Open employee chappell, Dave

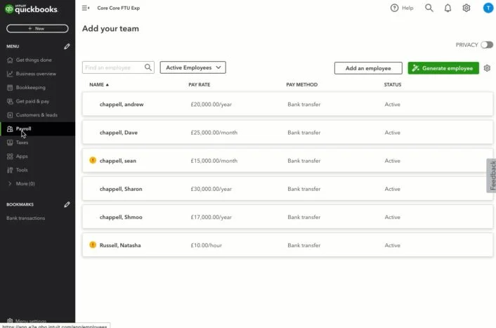[x=119, y=132]
